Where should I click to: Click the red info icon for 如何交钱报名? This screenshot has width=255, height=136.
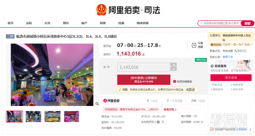(x=175, y=81)
